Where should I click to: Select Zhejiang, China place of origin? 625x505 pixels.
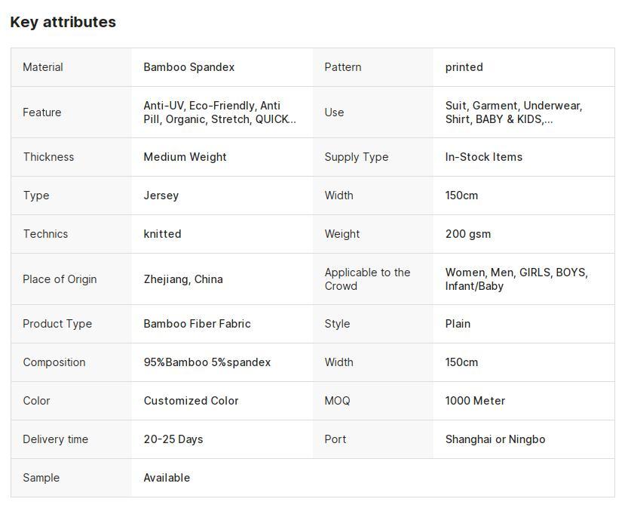[x=183, y=279]
